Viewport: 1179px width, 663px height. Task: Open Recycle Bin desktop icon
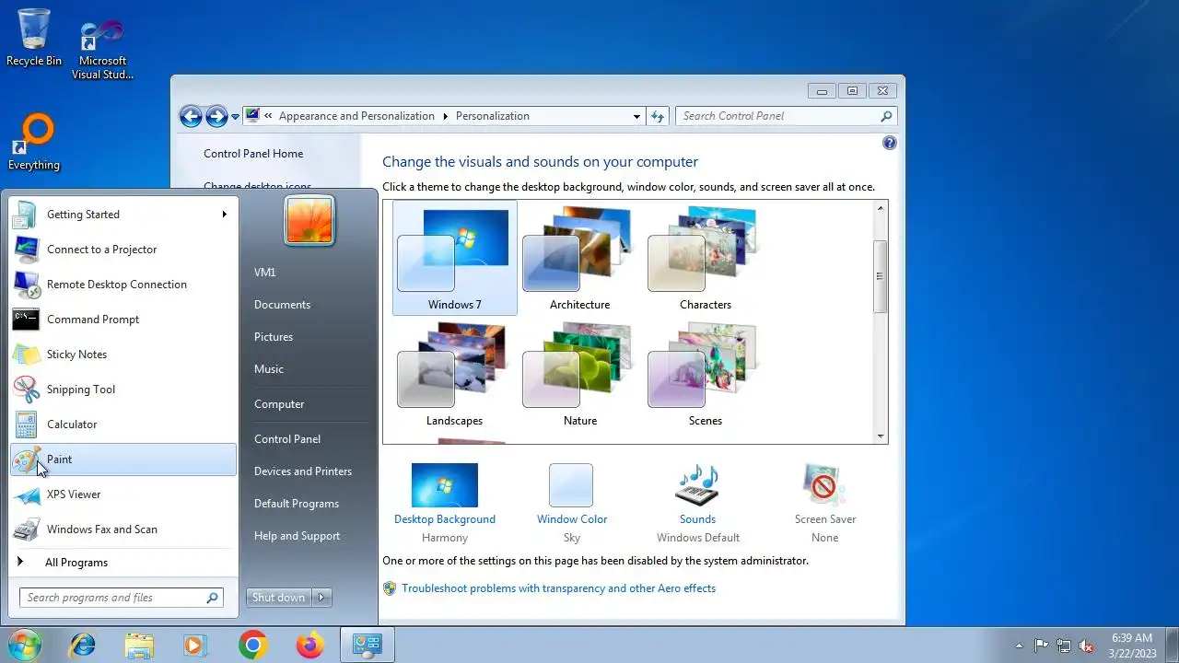click(x=34, y=38)
